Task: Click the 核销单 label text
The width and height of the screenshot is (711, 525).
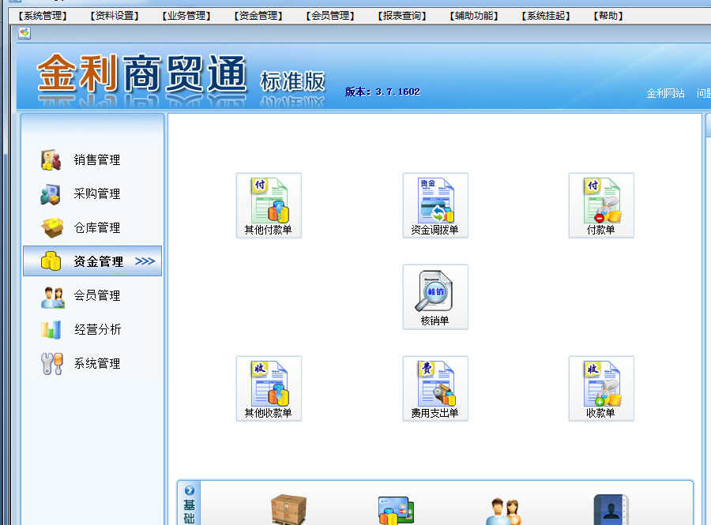Action: point(434,321)
